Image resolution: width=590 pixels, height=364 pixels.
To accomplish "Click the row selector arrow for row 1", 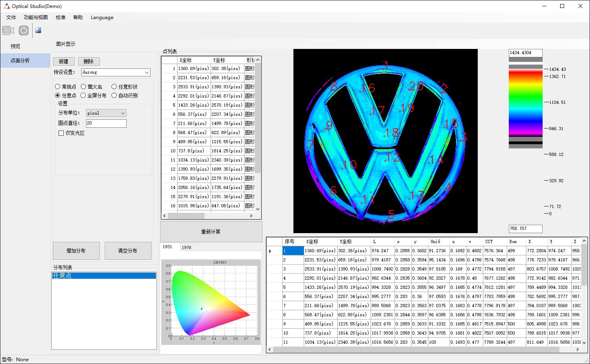I will [270, 251].
